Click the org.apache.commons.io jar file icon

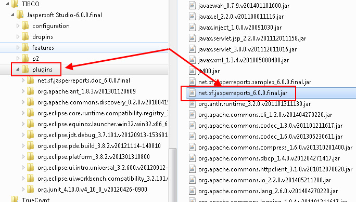(x=192, y=180)
